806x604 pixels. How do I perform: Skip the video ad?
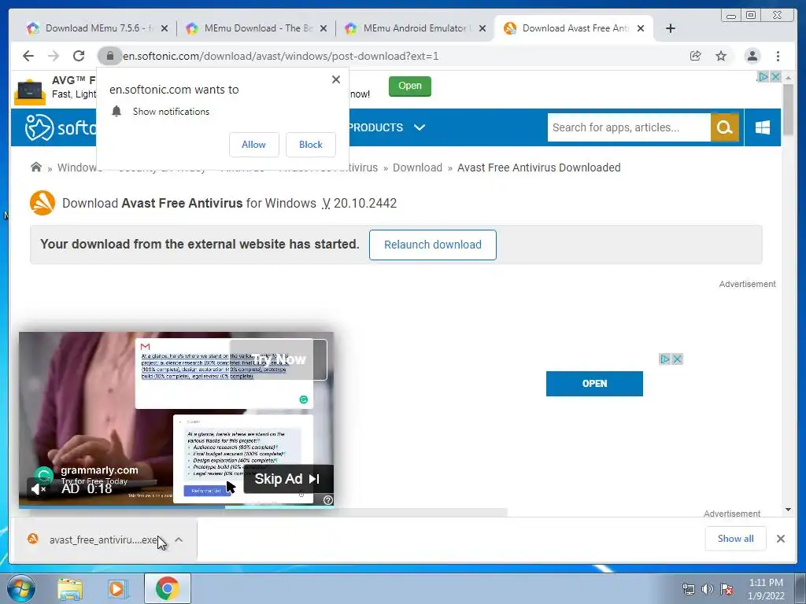click(288, 479)
